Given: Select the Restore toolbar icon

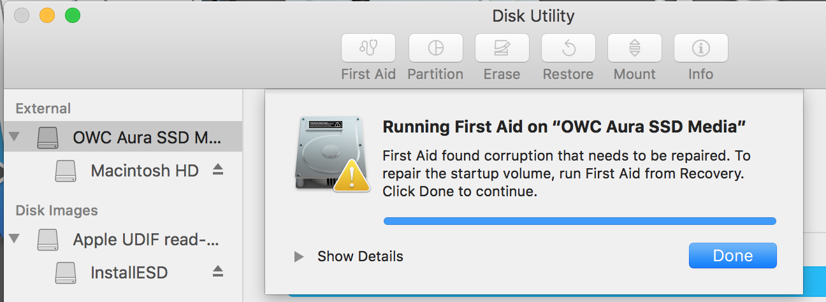Looking at the screenshot, I should pyautogui.click(x=568, y=48).
